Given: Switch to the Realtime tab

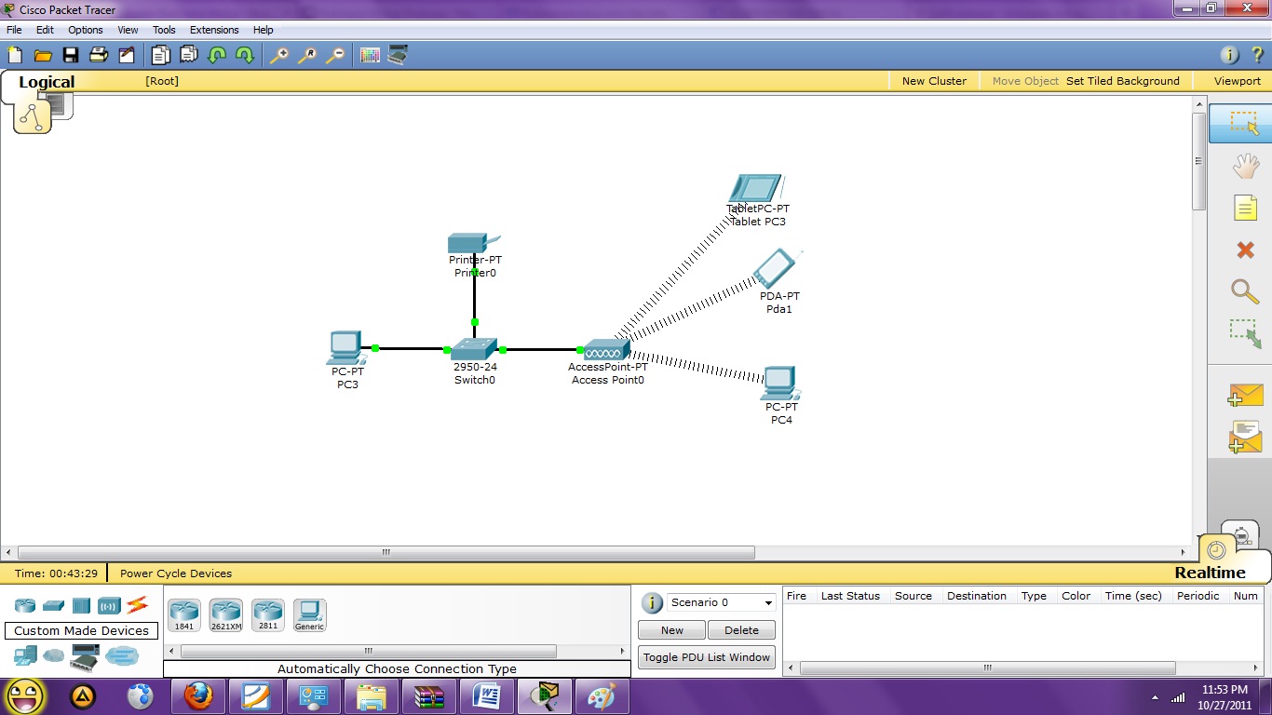Looking at the screenshot, I should [1210, 572].
